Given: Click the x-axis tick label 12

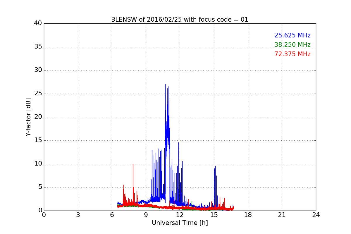Looking at the screenshot, I should coord(180,215).
